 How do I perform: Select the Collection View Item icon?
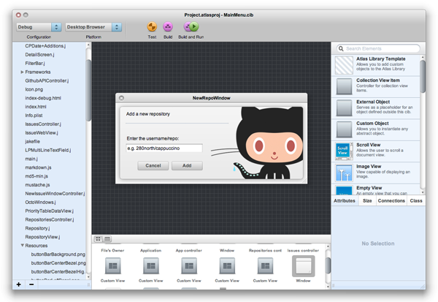pos(344,86)
